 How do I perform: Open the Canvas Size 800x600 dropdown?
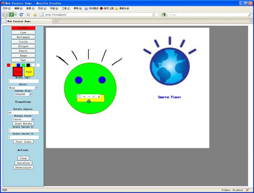(23, 94)
